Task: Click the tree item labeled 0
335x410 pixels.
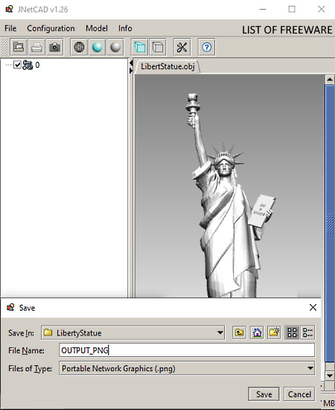Action: pyautogui.click(x=37, y=65)
